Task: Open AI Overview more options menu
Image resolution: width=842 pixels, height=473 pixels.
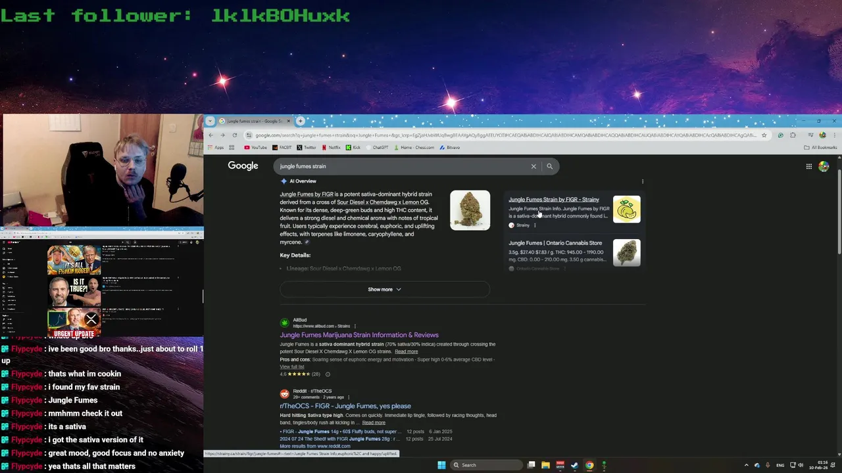Action: pyautogui.click(x=643, y=181)
